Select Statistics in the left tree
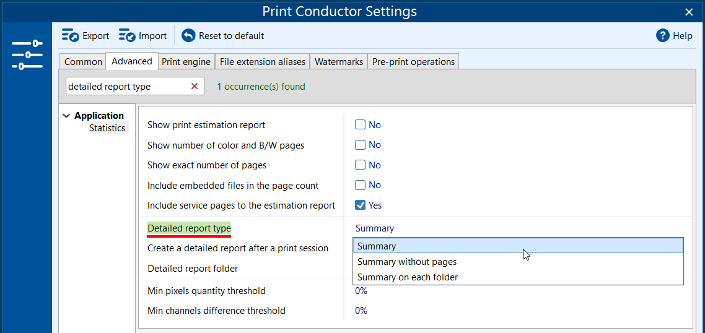Viewport: 705px width, 333px height. click(107, 128)
